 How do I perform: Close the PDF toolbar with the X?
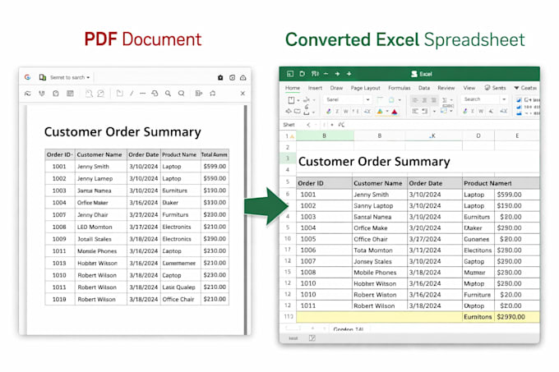(243, 94)
